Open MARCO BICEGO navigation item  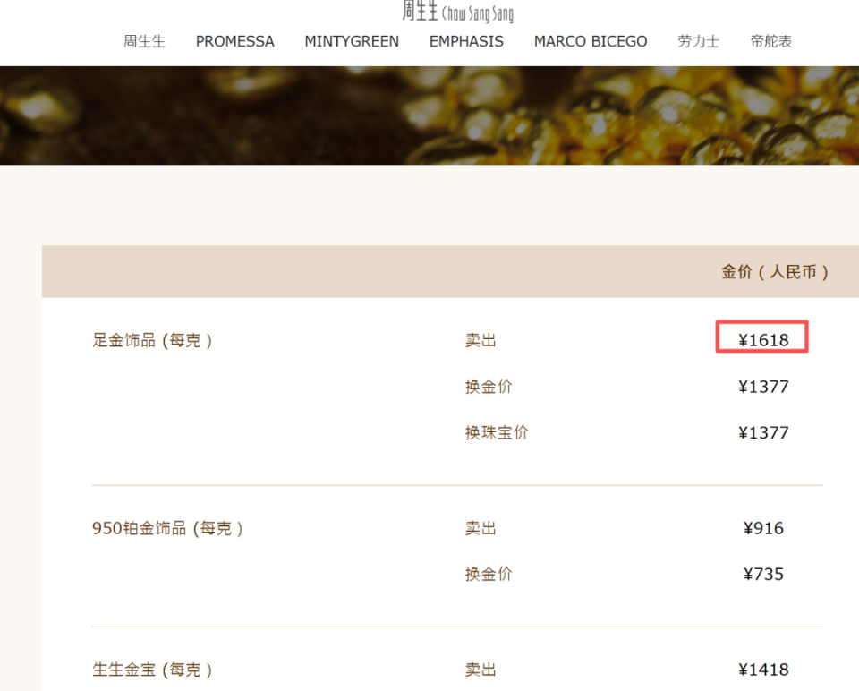coord(591,42)
